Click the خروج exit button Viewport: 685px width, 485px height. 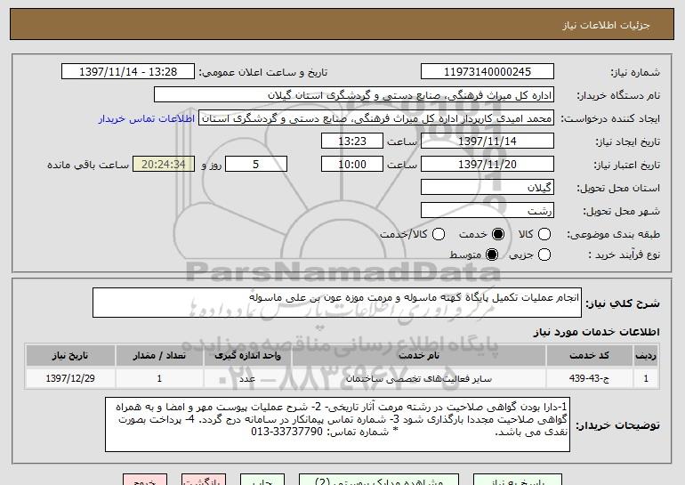point(145,480)
